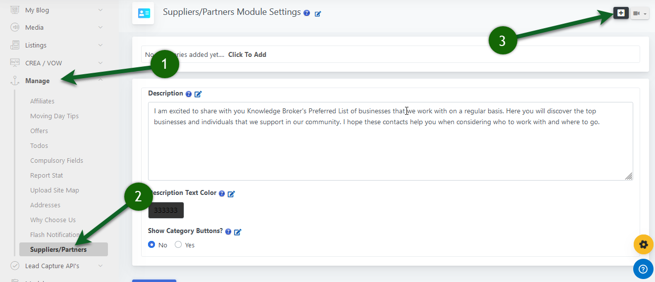Open the video camera dropdown button
This screenshot has width=655, height=282.
click(x=639, y=14)
